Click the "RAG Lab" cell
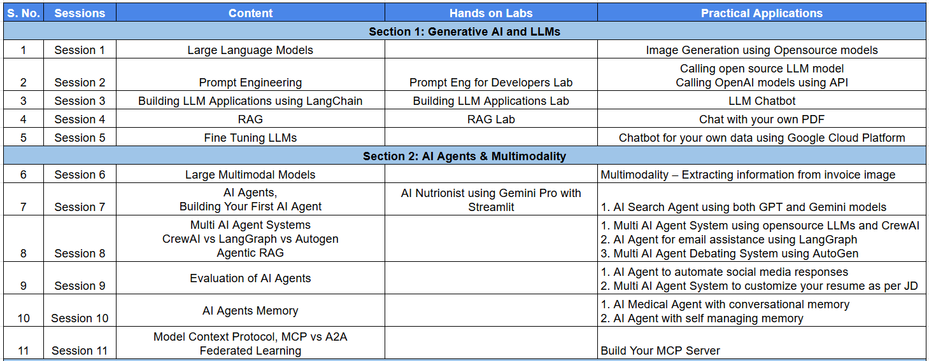The image size is (929, 361). click(491, 119)
